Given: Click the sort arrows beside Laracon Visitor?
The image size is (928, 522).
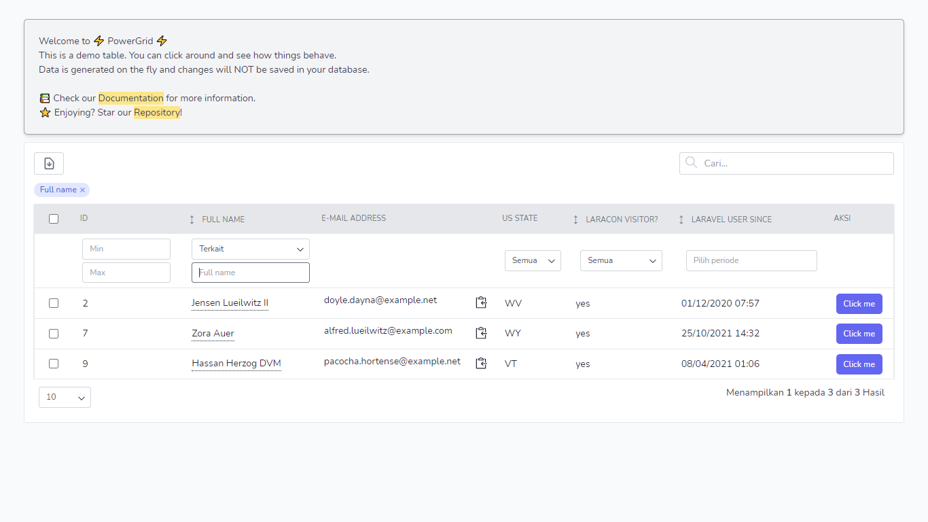Looking at the screenshot, I should [575, 219].
